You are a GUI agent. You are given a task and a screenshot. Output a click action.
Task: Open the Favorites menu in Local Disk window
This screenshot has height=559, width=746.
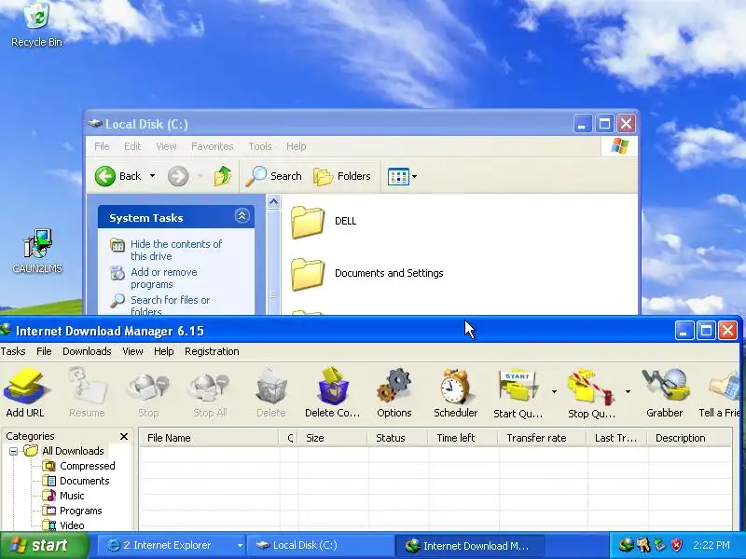(x=213, y=146)
